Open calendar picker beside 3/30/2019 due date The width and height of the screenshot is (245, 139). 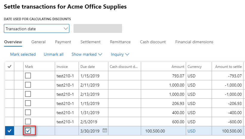(104, 130)
